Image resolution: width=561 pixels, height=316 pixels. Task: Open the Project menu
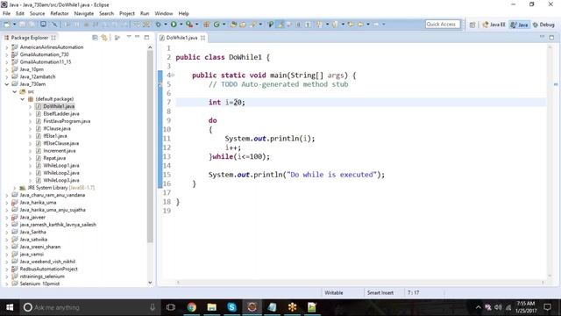point(127,13)
